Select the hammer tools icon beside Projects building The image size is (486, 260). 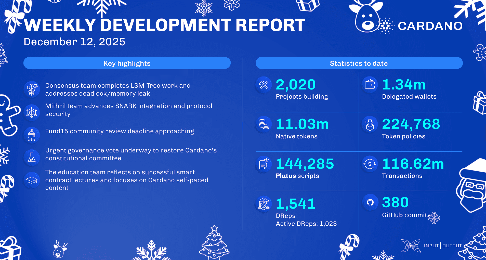(x=264, y=85)
